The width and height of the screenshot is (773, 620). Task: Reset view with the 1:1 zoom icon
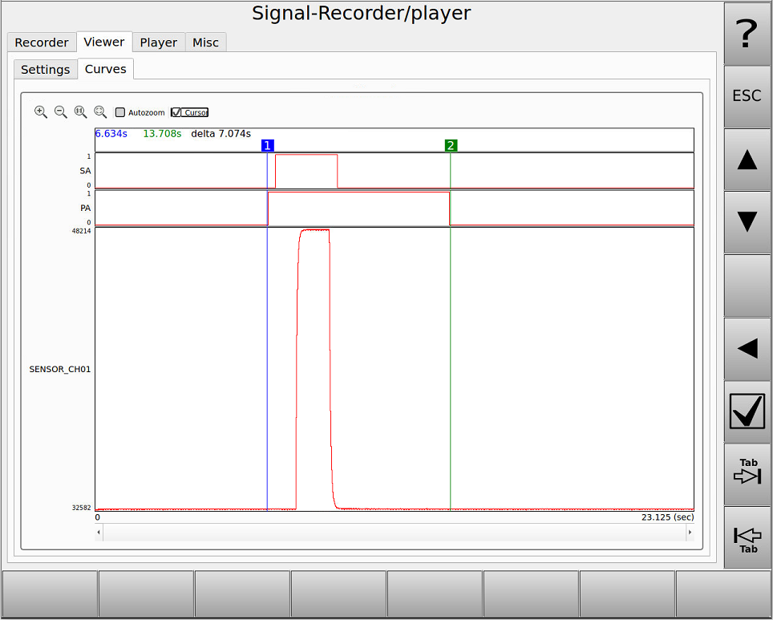[80, 112]
